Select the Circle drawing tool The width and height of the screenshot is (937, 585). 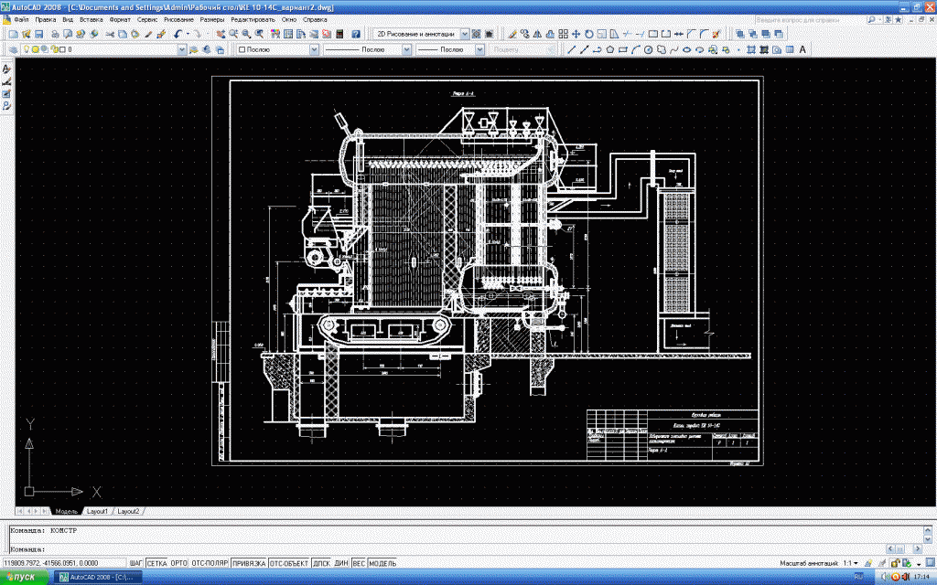648,49
